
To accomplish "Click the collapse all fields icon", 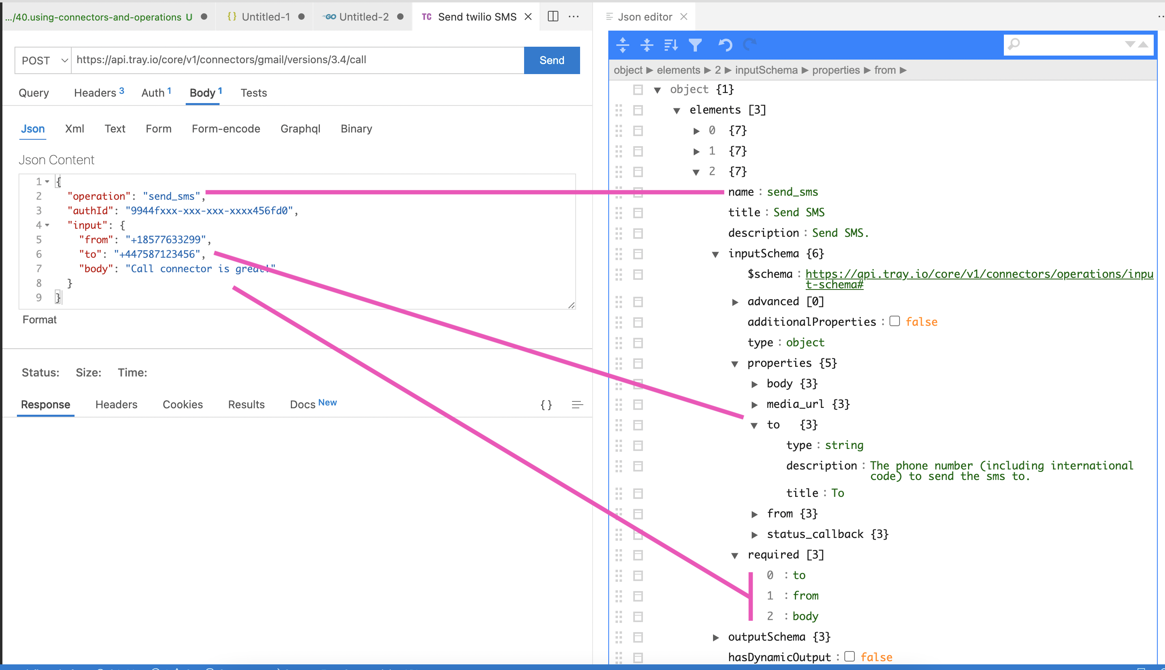I will pos(647,45).
